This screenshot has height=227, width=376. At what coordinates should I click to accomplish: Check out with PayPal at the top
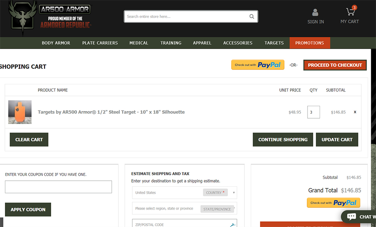click(x=258, y=65)
